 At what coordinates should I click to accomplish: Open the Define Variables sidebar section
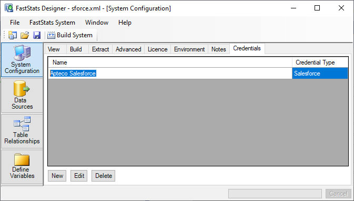[22, 166]
